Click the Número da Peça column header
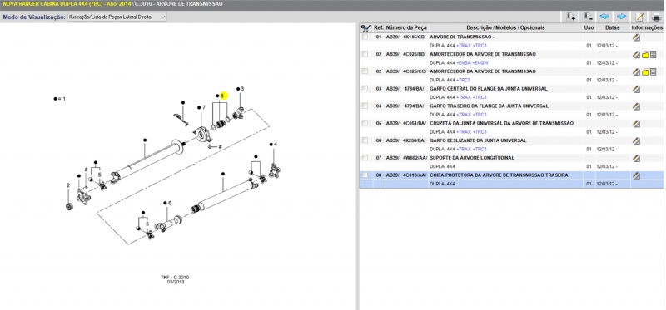The height and width of the screenshot is (310, 666). point(406,27)
